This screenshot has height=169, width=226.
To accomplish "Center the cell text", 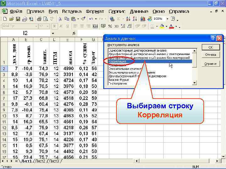I will [x=82, y=26].
